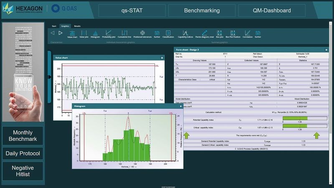The width and height of the screenshot is (334, 188).
Task: Go to the next characteristic arrow
Action: click(61, 33)
